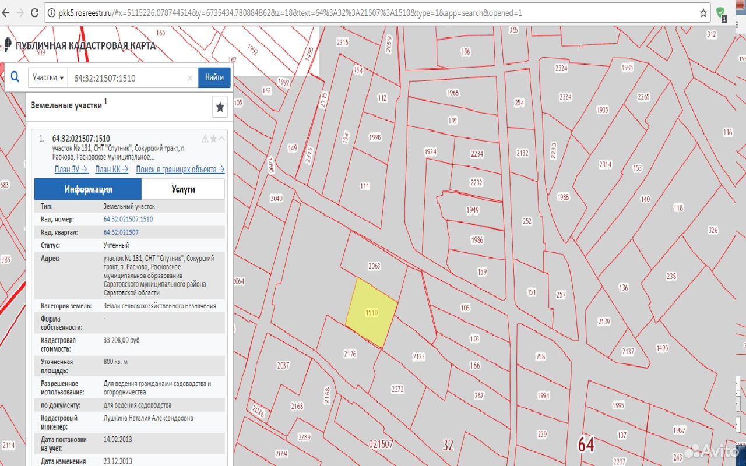The image size is (746, 466).
Task: Click the browser forward arrow
Action: [x=20, y=12]
